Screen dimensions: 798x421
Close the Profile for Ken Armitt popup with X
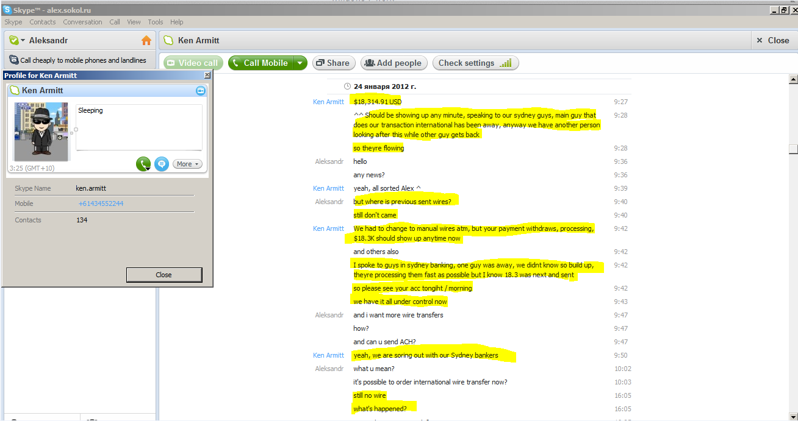(x=207, y=75)
